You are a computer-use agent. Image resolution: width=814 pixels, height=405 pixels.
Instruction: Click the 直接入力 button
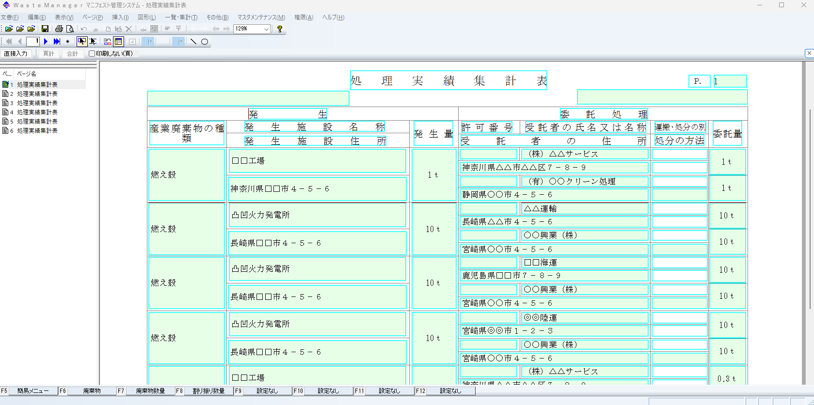(16, 54)
